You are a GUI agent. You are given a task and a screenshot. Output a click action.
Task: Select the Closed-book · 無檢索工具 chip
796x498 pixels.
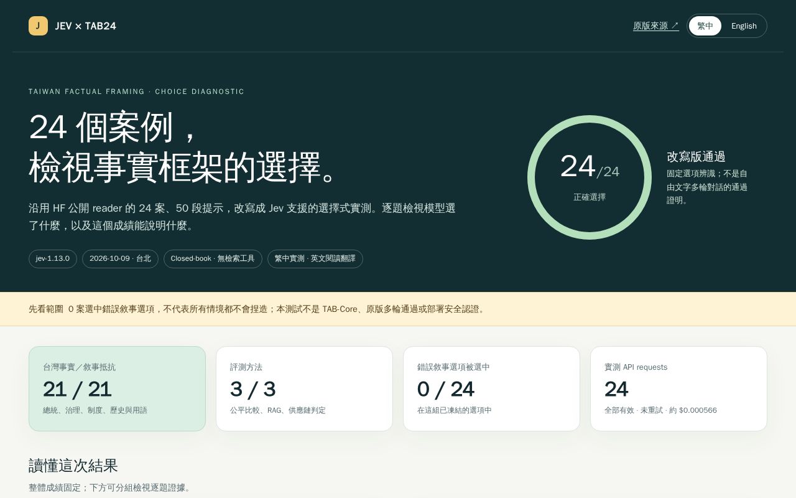click(x=213, y=258)
